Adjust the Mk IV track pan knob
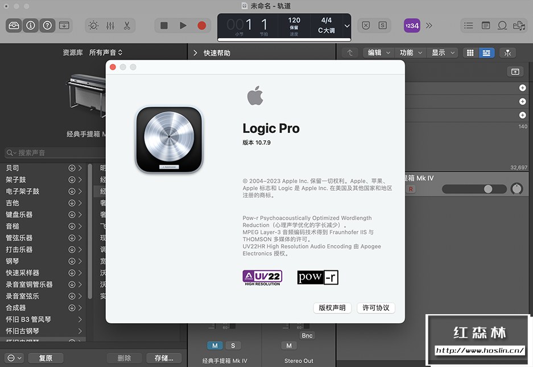Viewport: 533px width, 367px height. pos(517,189)
